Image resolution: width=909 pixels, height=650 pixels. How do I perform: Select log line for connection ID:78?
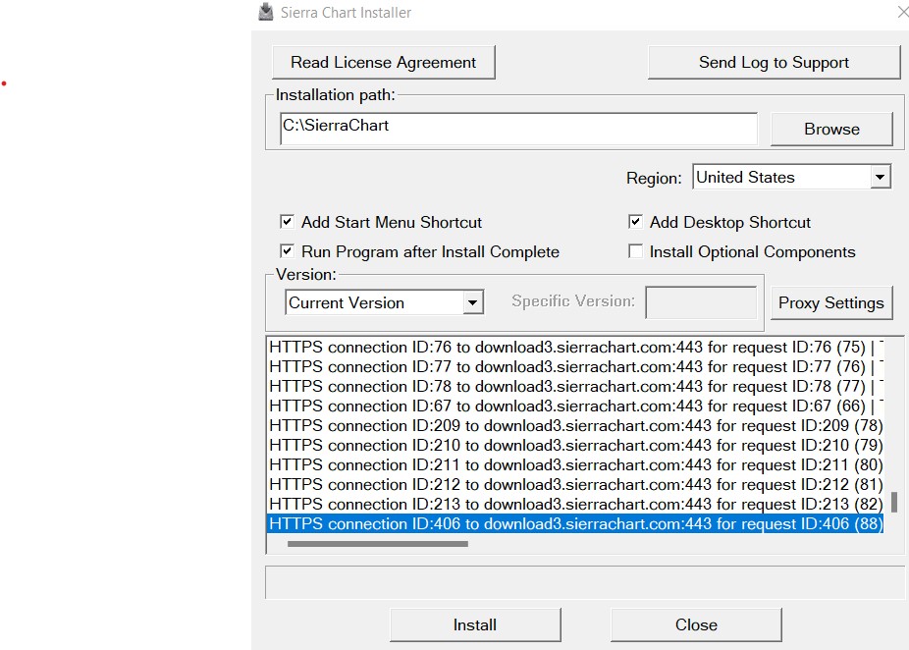576,386
